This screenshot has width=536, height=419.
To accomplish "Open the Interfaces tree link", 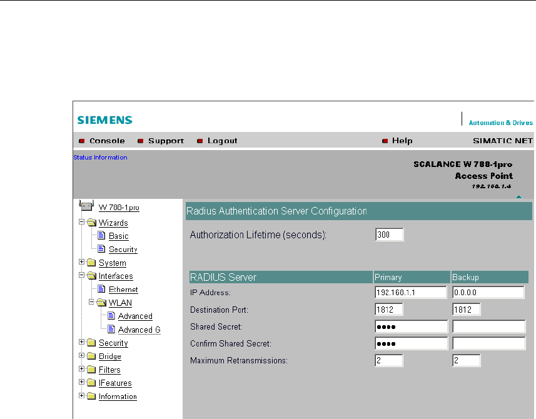I will click(116, 276).
